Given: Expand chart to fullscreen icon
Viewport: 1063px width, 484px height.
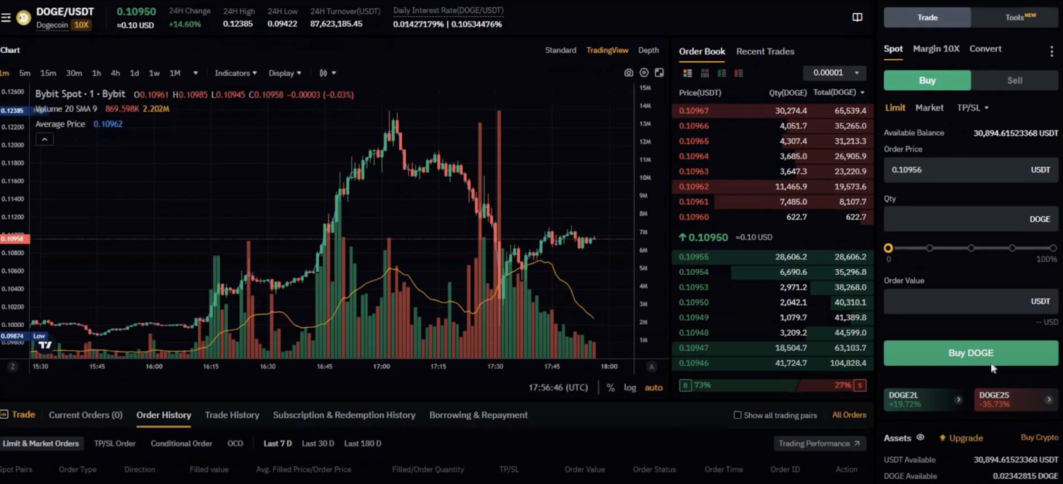Looking at the screenshot, I should (659, 73).
